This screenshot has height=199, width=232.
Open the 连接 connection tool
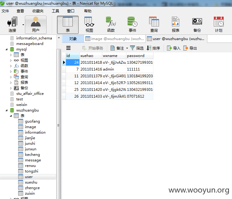[12, 25]
